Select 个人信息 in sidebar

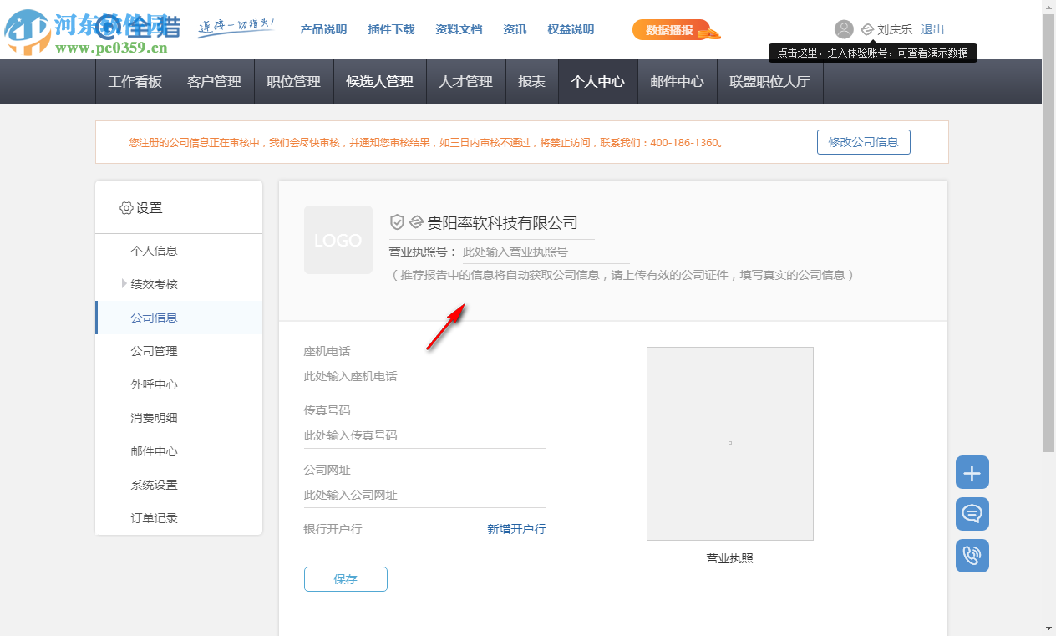click(x=179, y=251)
